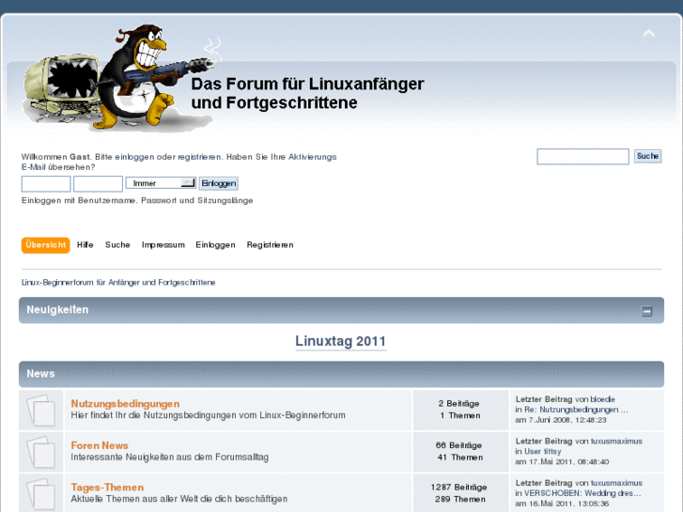
Task: Collapse the Neuigkeiten section with minus icon
Action: (646, 311)
